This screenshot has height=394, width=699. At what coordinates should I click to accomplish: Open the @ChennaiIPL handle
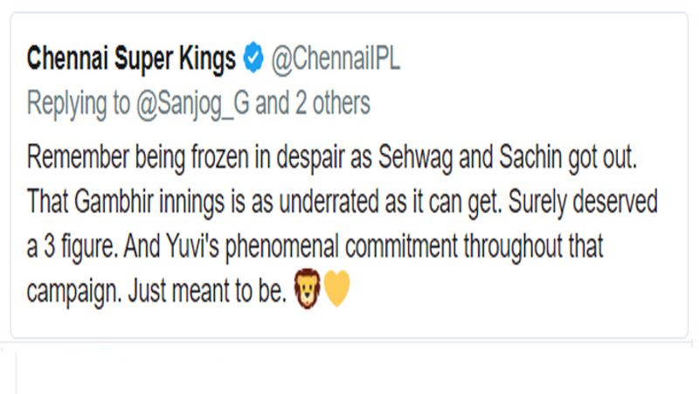[336, 59]
